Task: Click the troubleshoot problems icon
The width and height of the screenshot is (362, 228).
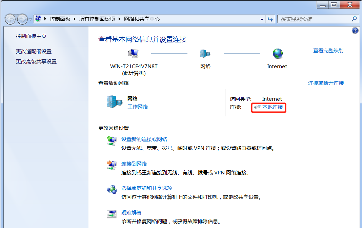Action: click(112, 214)
